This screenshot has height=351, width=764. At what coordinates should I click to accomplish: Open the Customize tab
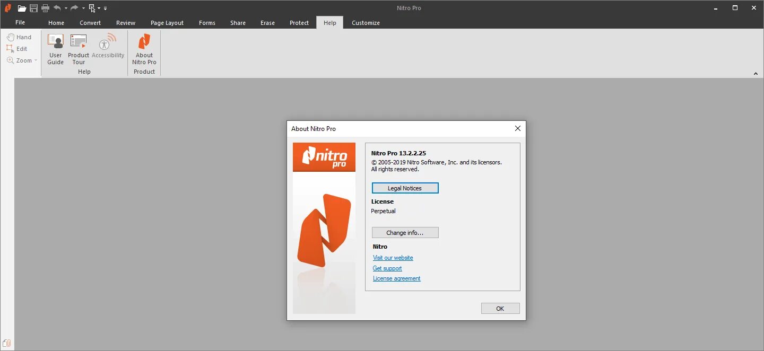click(366, 23)
